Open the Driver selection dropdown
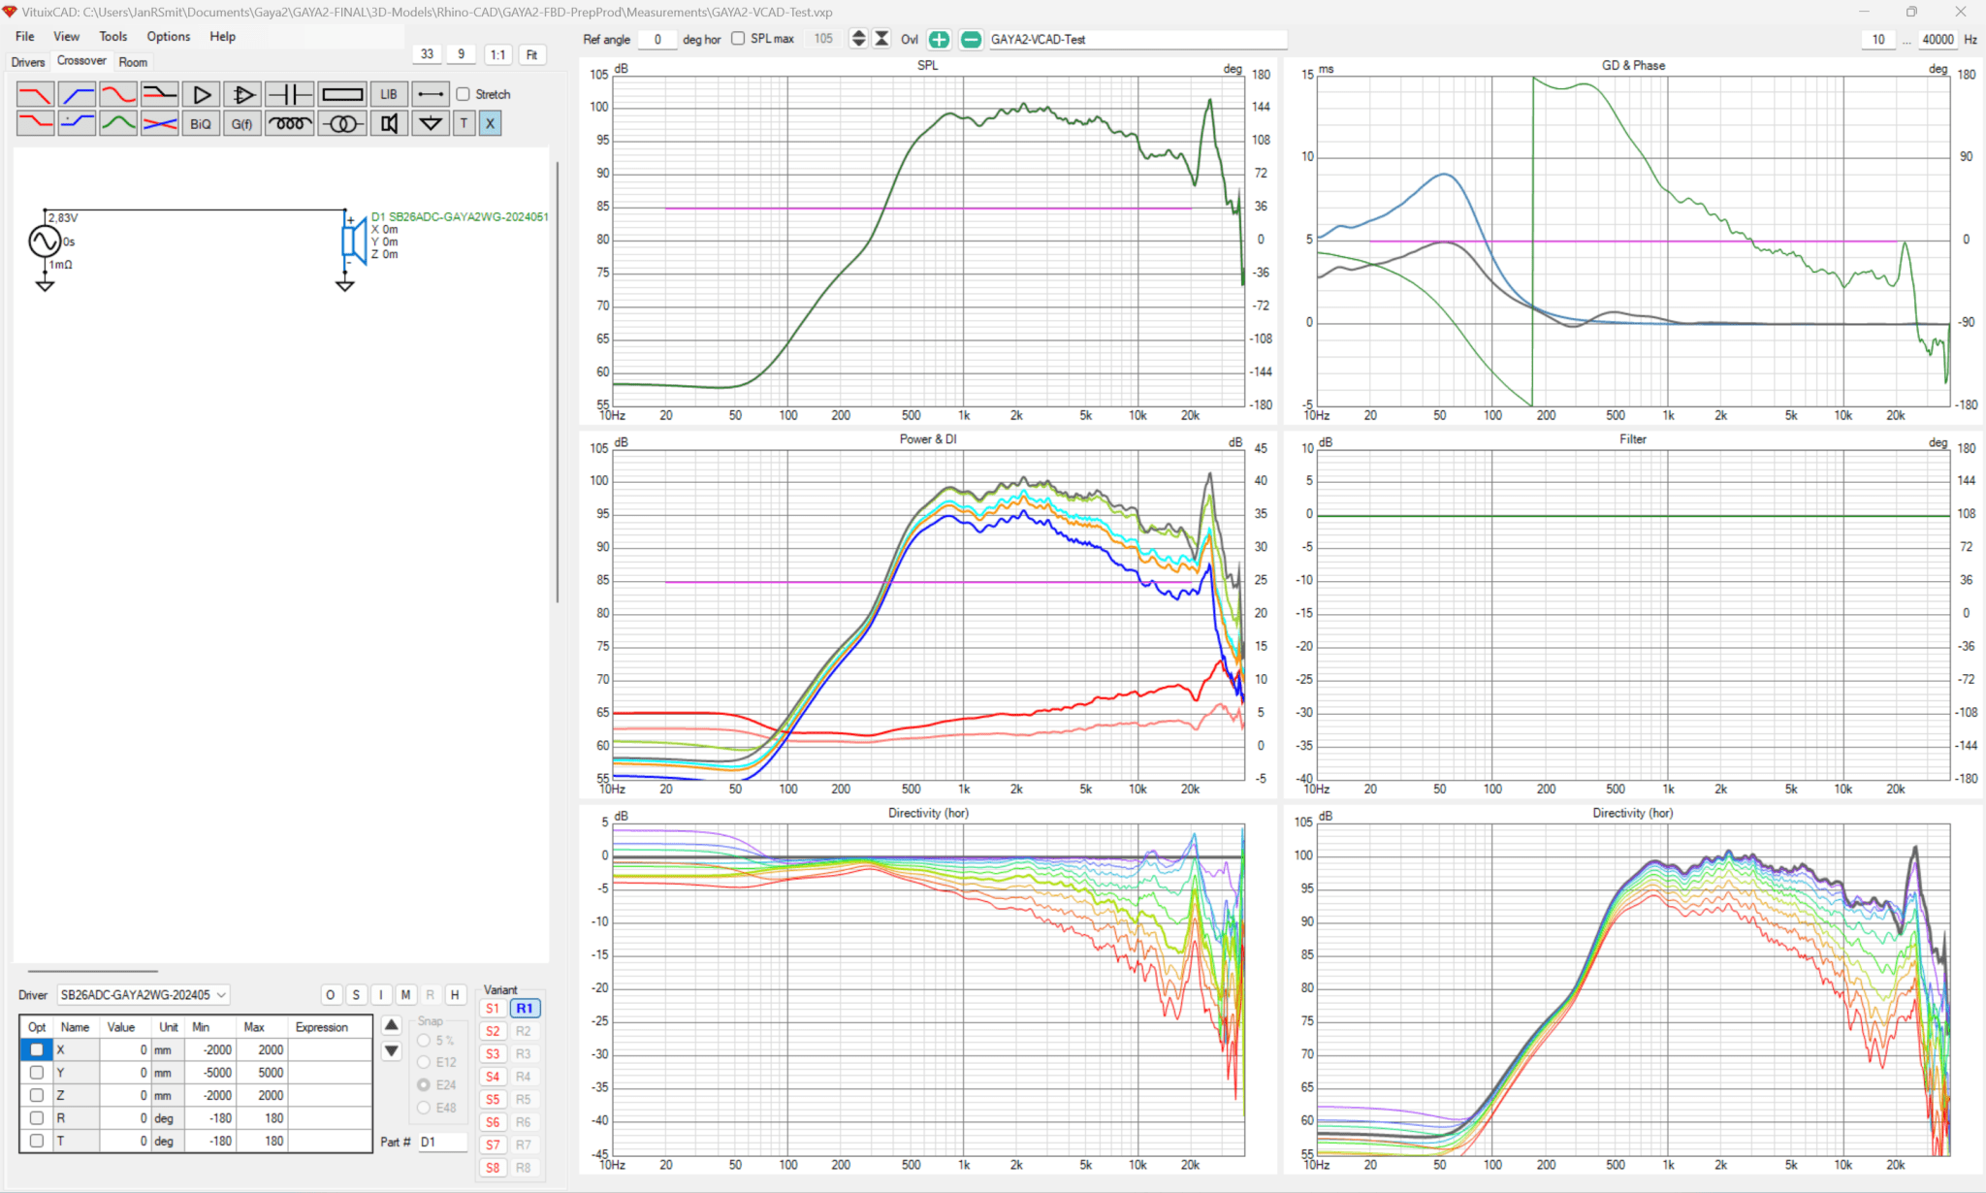 [x=144, y=994]
